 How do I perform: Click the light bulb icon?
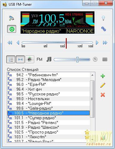(x=103, y=18)
